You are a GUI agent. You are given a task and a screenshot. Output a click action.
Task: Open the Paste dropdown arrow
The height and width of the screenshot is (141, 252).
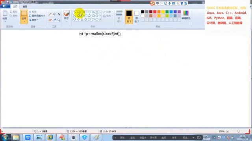pyautogui.click(x=5, y=22)
